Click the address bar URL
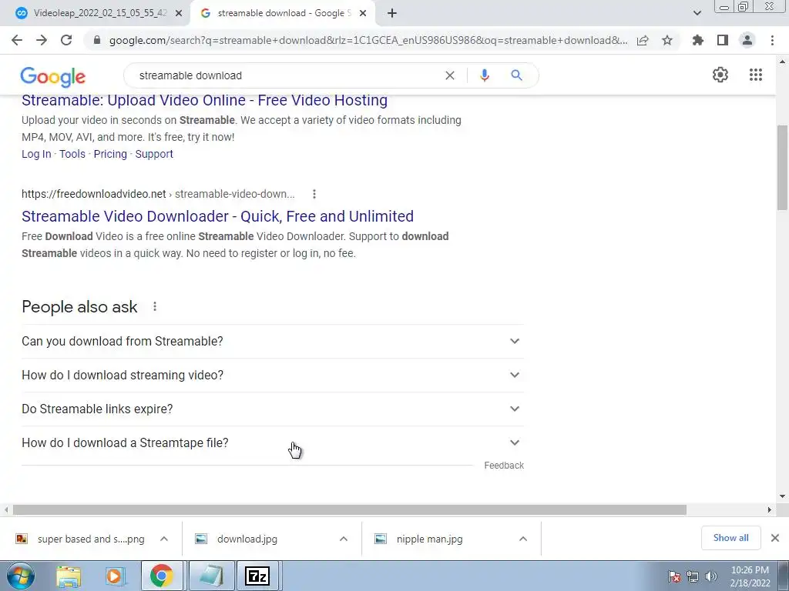 point(368,40)
